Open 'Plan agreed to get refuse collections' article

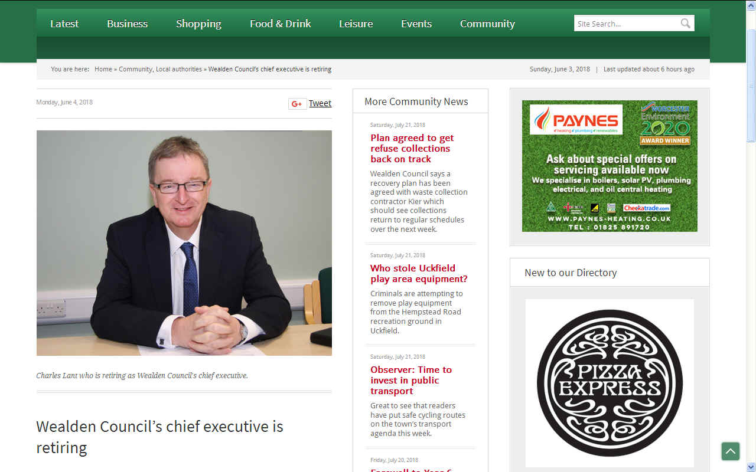pos(412,149)
